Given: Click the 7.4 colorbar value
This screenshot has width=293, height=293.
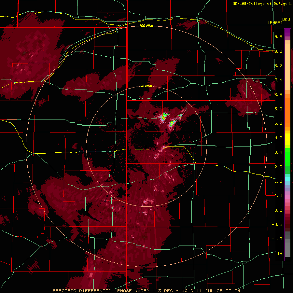Looking at the screenshot, I should click(x=278, y=80).
